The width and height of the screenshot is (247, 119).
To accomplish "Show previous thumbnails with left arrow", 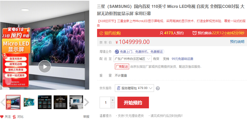I will 3,102.
